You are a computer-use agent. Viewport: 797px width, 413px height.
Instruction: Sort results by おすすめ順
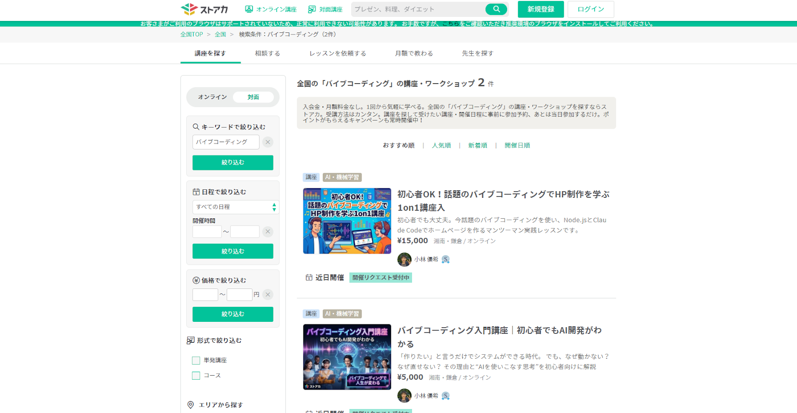click(398, 145)
